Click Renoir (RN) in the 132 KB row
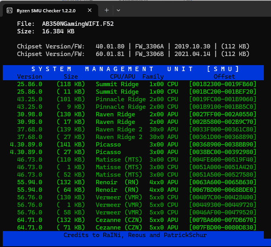The width and height of the screenshot is (271, 247). [117, 182]
